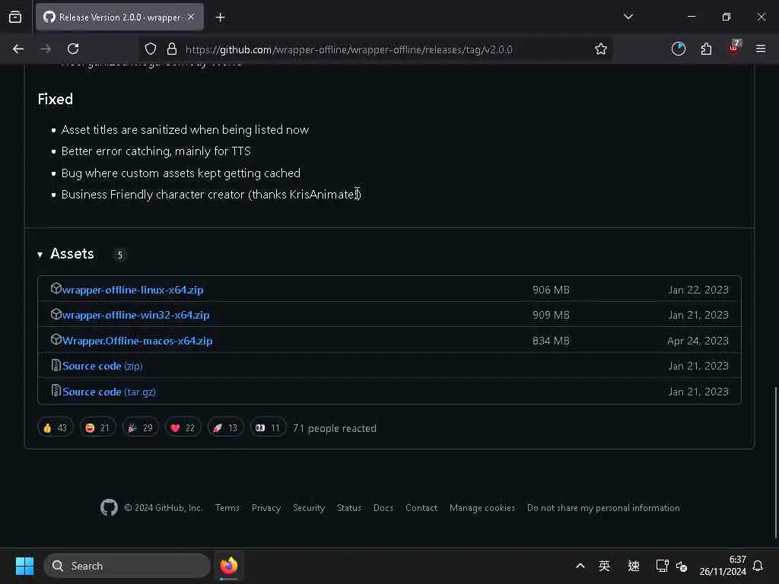
Task: Open the uBlock Origin extension icon
Action: click(x=734, y=48)
